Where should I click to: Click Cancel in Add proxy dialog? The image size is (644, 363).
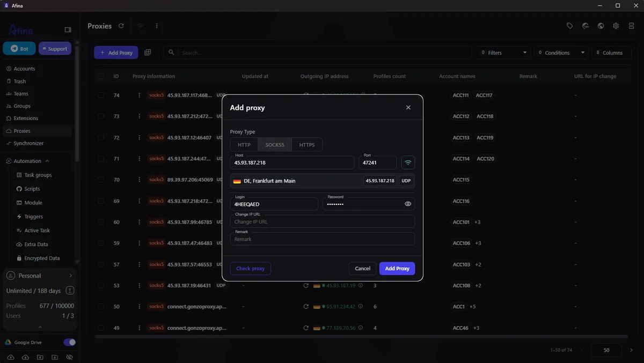pos(363,268)
